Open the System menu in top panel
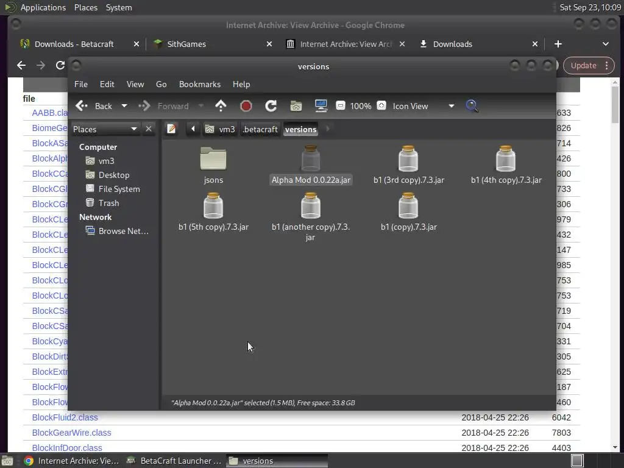624x468 pixels. (x=119, y=7)
